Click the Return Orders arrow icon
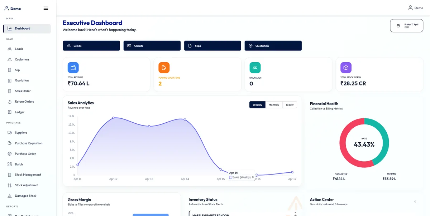 tap(10, 102)
